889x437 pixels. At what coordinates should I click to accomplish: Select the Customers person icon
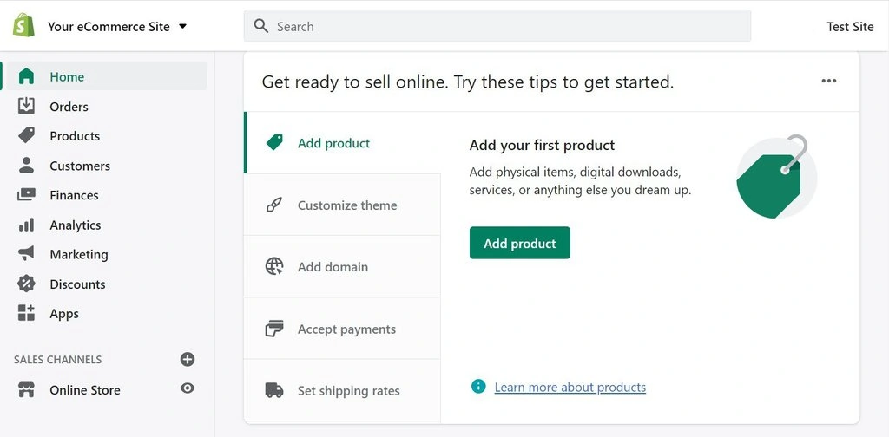click(26, 166)
